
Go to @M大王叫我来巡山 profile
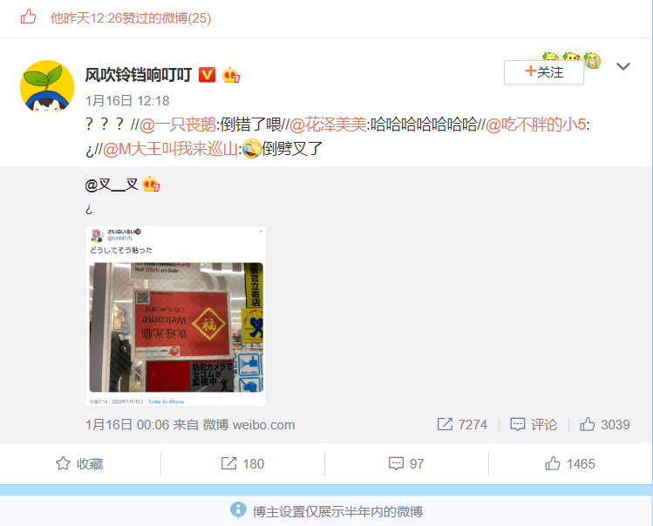point(170,149)
